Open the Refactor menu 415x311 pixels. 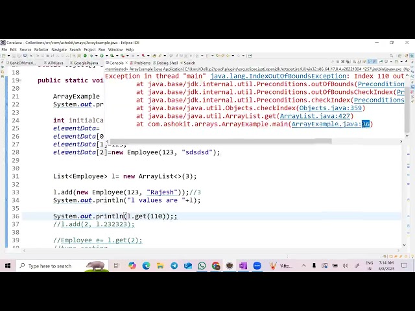coord(41,49)
